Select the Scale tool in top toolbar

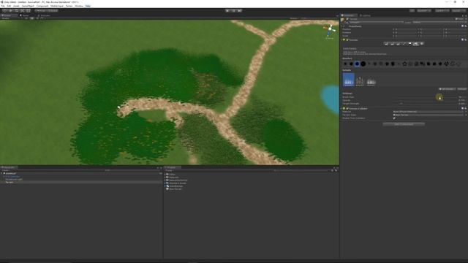coord(23,11)
